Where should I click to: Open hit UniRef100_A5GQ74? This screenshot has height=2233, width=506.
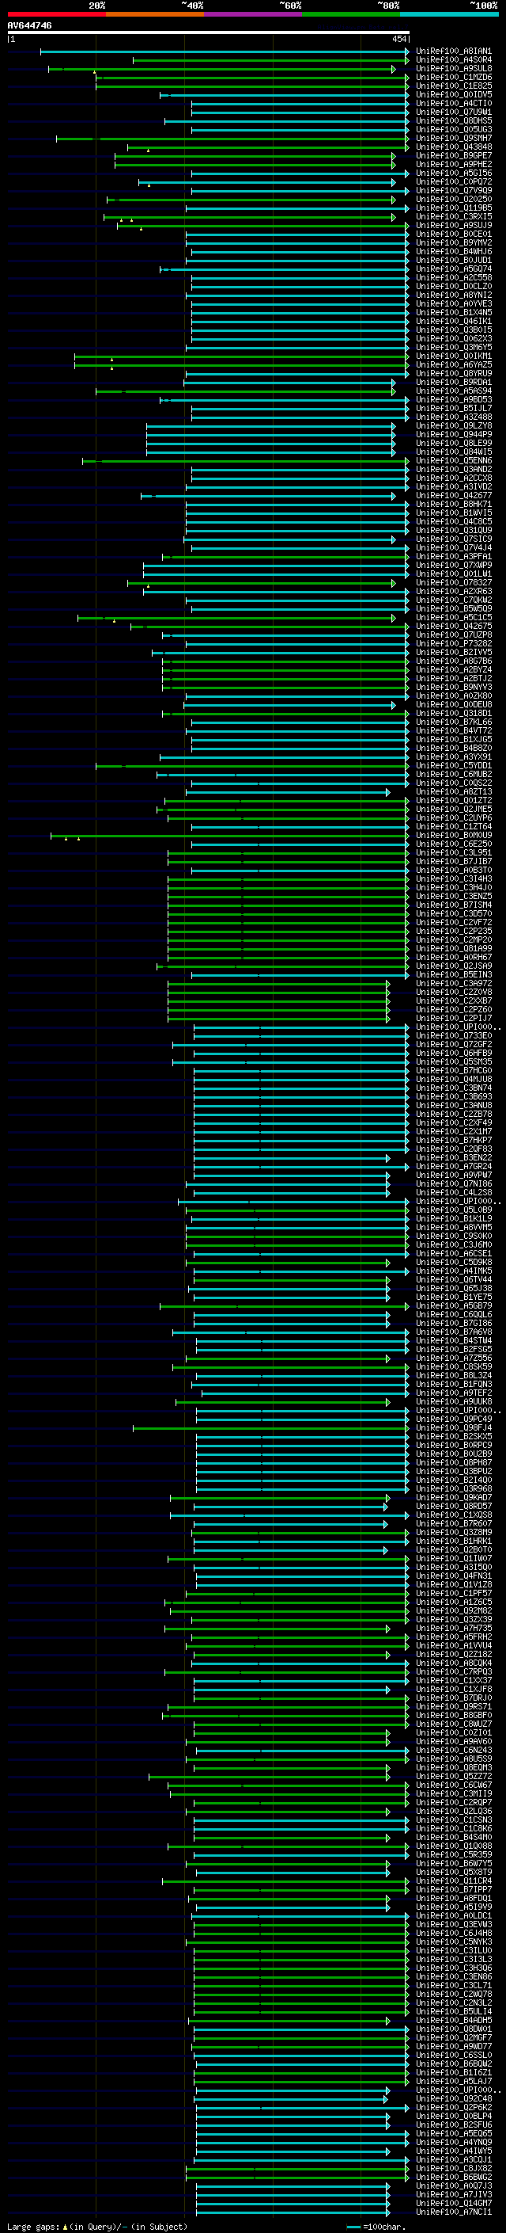click(x=453, y=269)
